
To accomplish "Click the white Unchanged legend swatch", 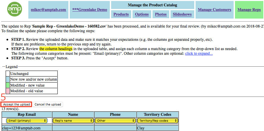I will click(x=8, y=74).
